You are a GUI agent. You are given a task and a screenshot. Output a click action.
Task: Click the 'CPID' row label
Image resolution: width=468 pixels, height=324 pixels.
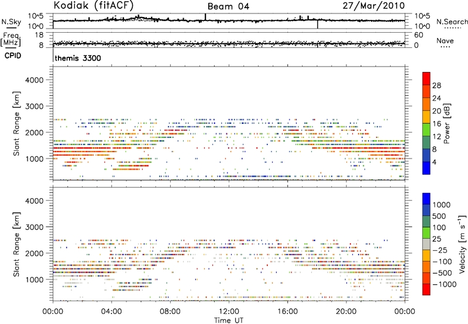(x=12, y=56)
